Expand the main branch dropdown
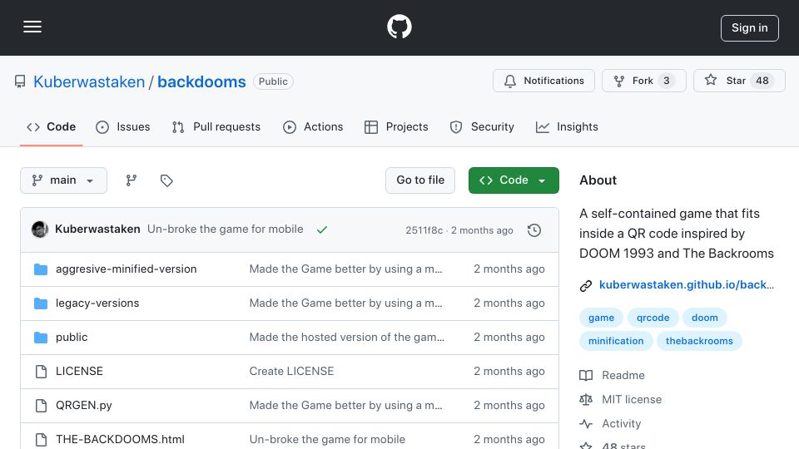The image size is (799, 449). 64,180
